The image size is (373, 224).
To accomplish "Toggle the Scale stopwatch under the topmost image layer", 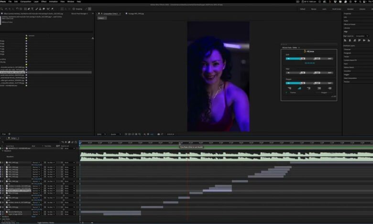I will [5, 165].
